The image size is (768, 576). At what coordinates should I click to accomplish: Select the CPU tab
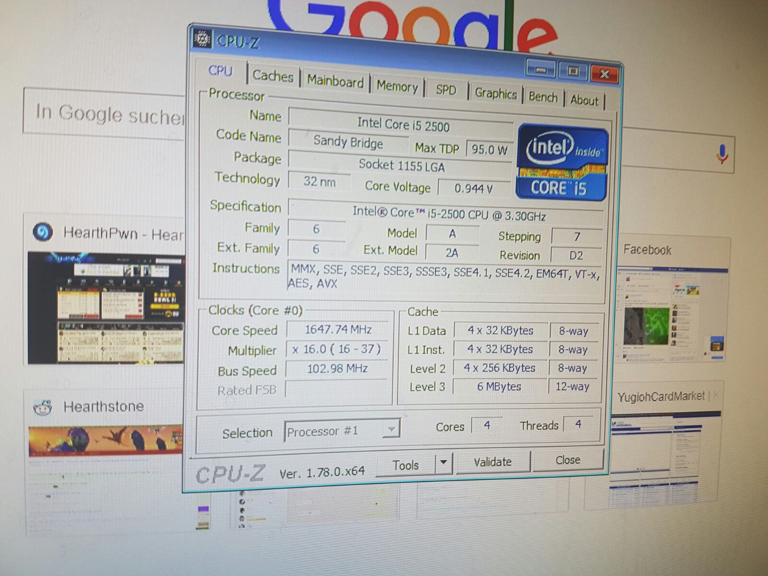point(221,71)
